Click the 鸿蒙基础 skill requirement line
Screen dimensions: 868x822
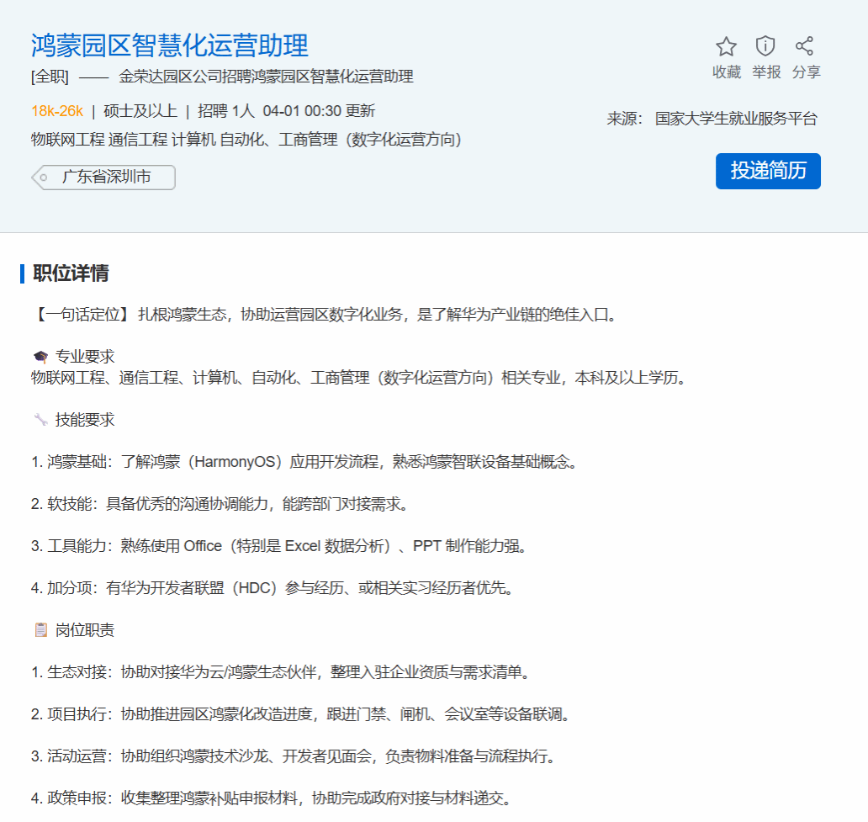305,462
